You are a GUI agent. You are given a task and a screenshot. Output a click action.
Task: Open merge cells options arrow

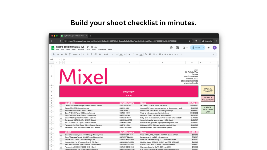tap(157, 54)
